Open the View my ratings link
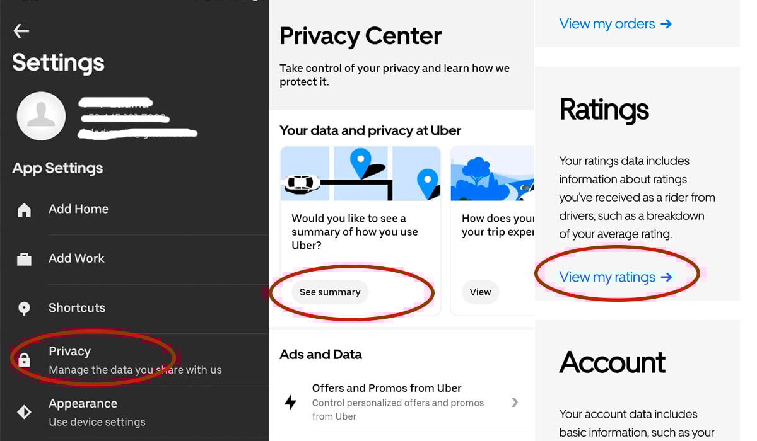 [616, 277]
